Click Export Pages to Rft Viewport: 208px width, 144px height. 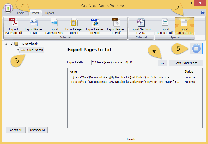(165, 26)
